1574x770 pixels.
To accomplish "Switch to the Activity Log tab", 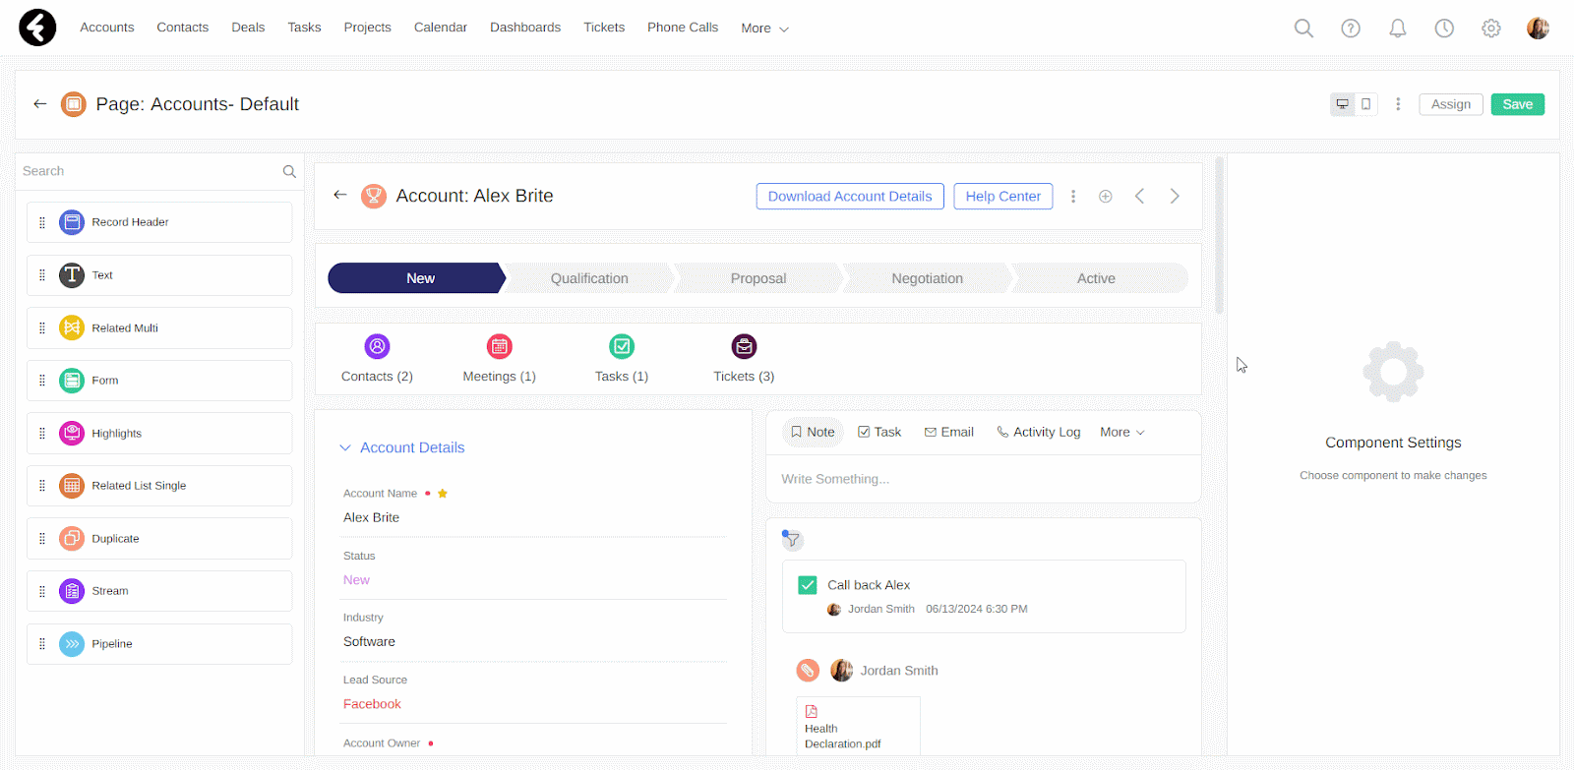I will pos(1039,432).
